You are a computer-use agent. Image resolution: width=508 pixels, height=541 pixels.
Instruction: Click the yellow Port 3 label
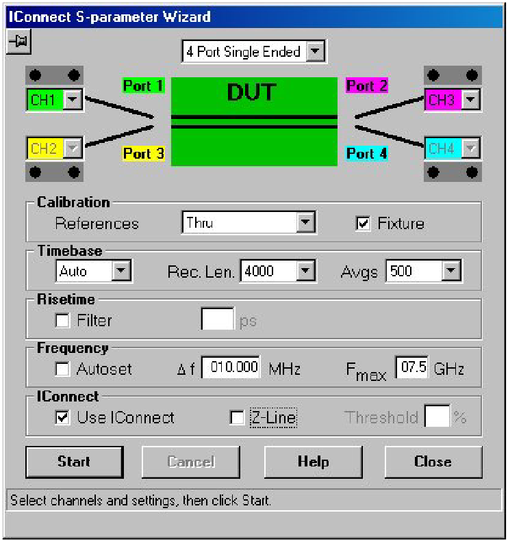(144, 153)
